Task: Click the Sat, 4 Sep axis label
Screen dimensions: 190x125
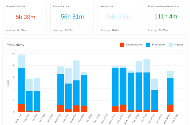Action: coord(42,118)
